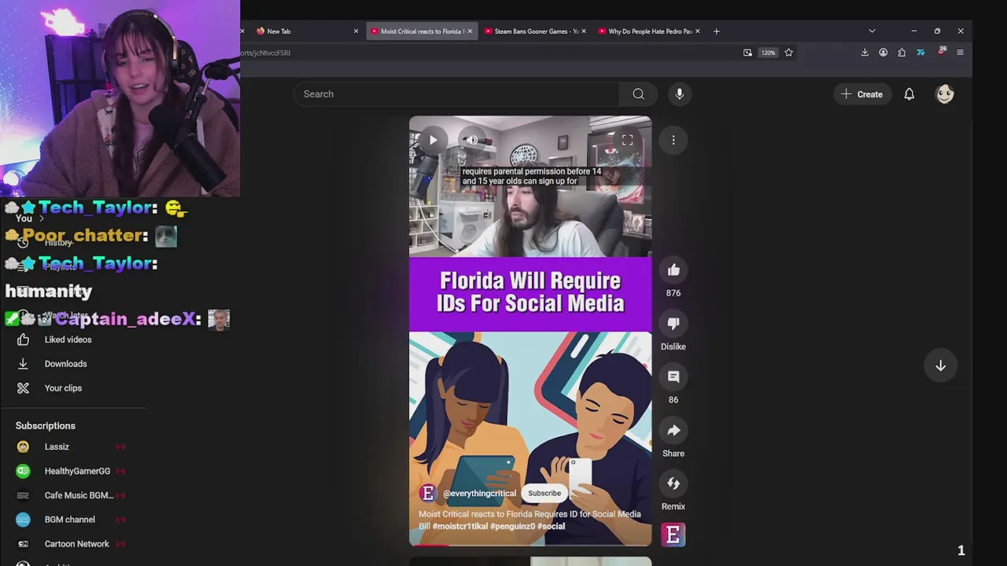Enter fullscreen for the Shorts video

(627, 140)
